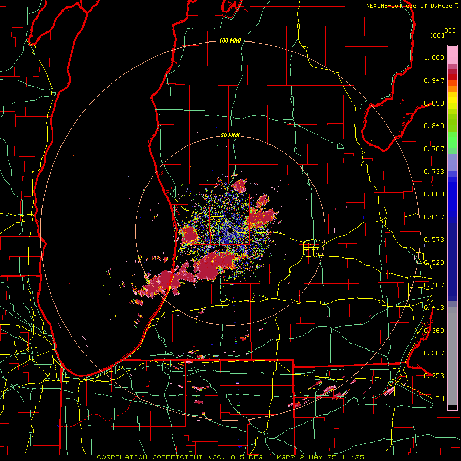Click the TH threshold label
This screenshot has width=461, height=461.
click(440, 399)
